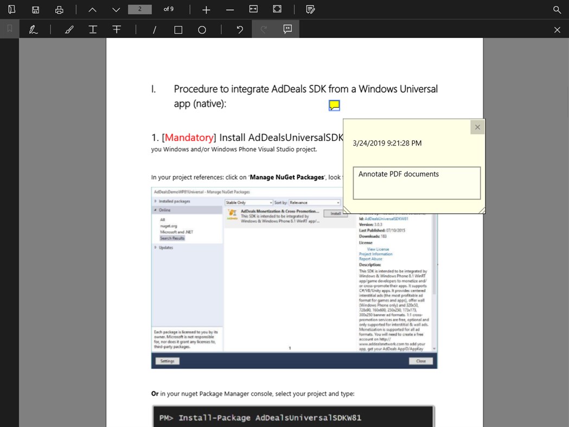Add a bookmark to page
Viewport: 569px width, 427px height.
point(9,28)
